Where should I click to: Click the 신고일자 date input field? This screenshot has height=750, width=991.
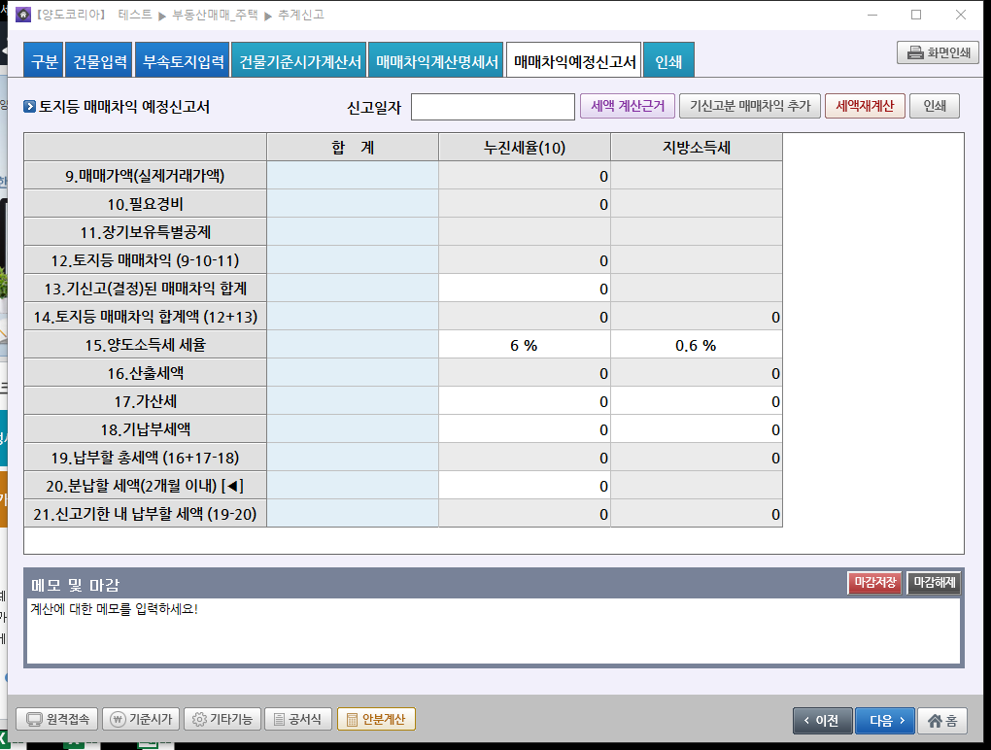[x=493, y=107]
